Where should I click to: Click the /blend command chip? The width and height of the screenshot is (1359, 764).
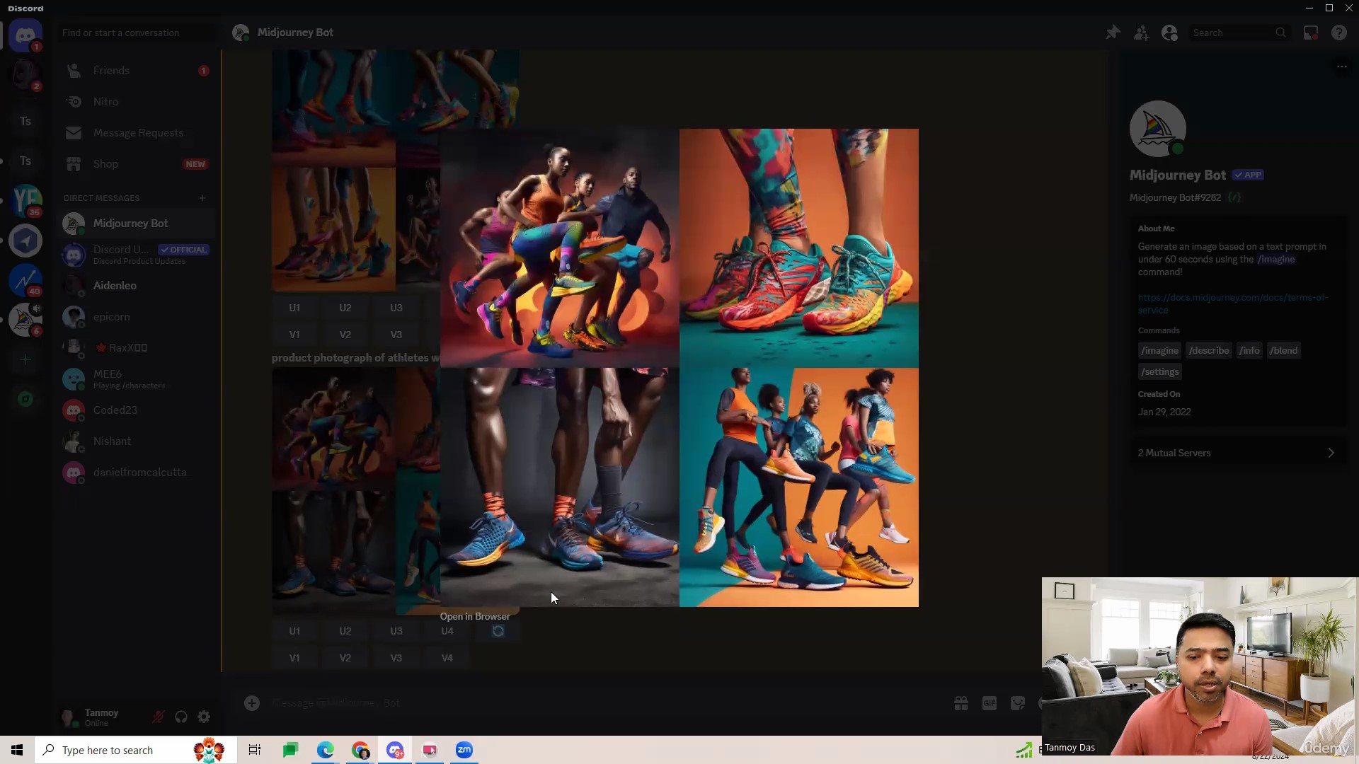pos(1283,351)
